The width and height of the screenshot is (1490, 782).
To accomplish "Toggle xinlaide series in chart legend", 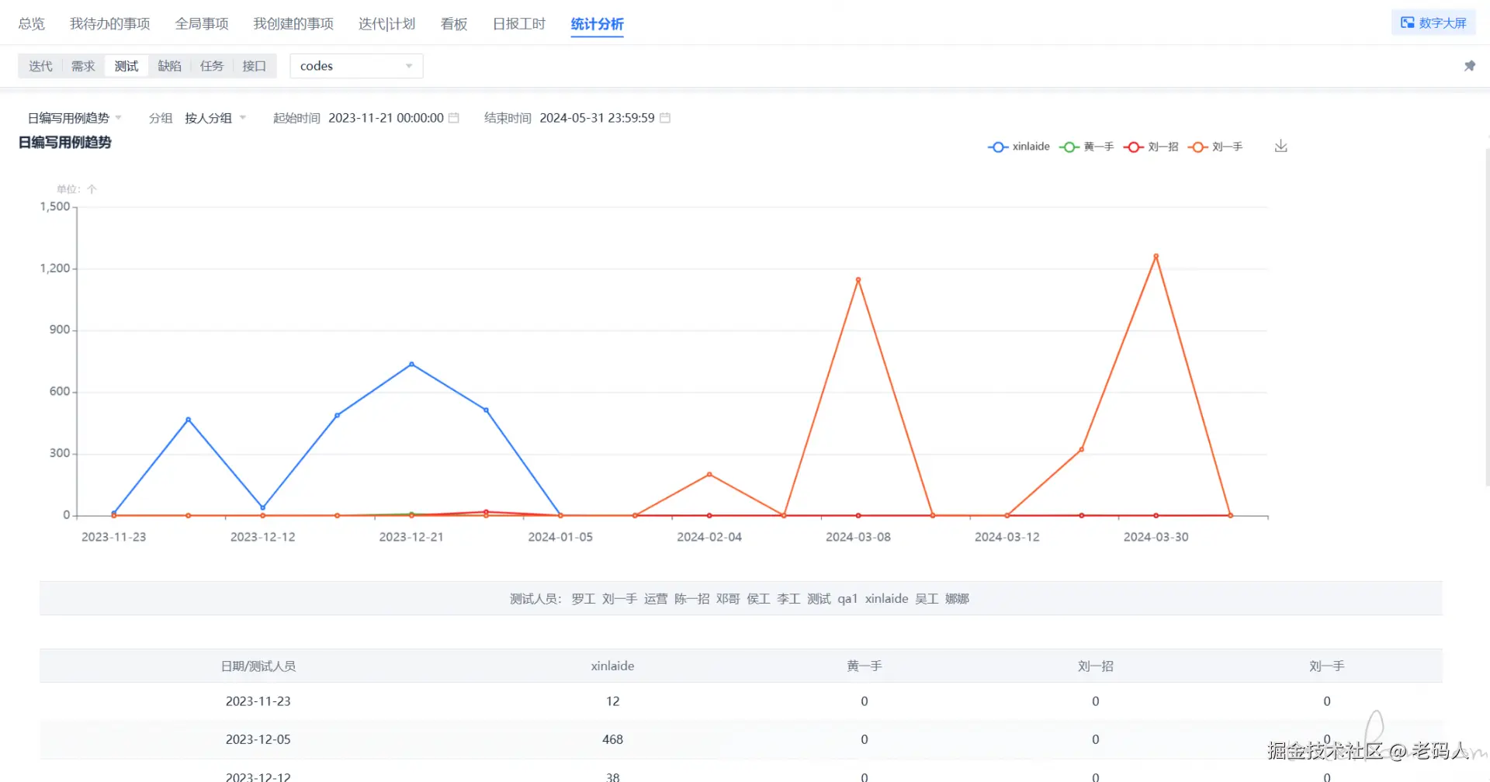I will 1018,147.
